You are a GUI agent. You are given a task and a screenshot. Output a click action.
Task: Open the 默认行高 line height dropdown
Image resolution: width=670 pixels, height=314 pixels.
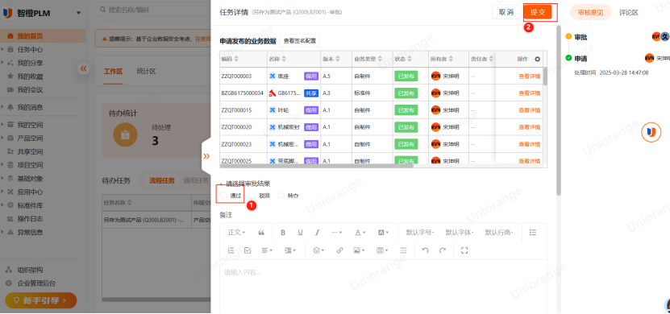pos(498,233)
